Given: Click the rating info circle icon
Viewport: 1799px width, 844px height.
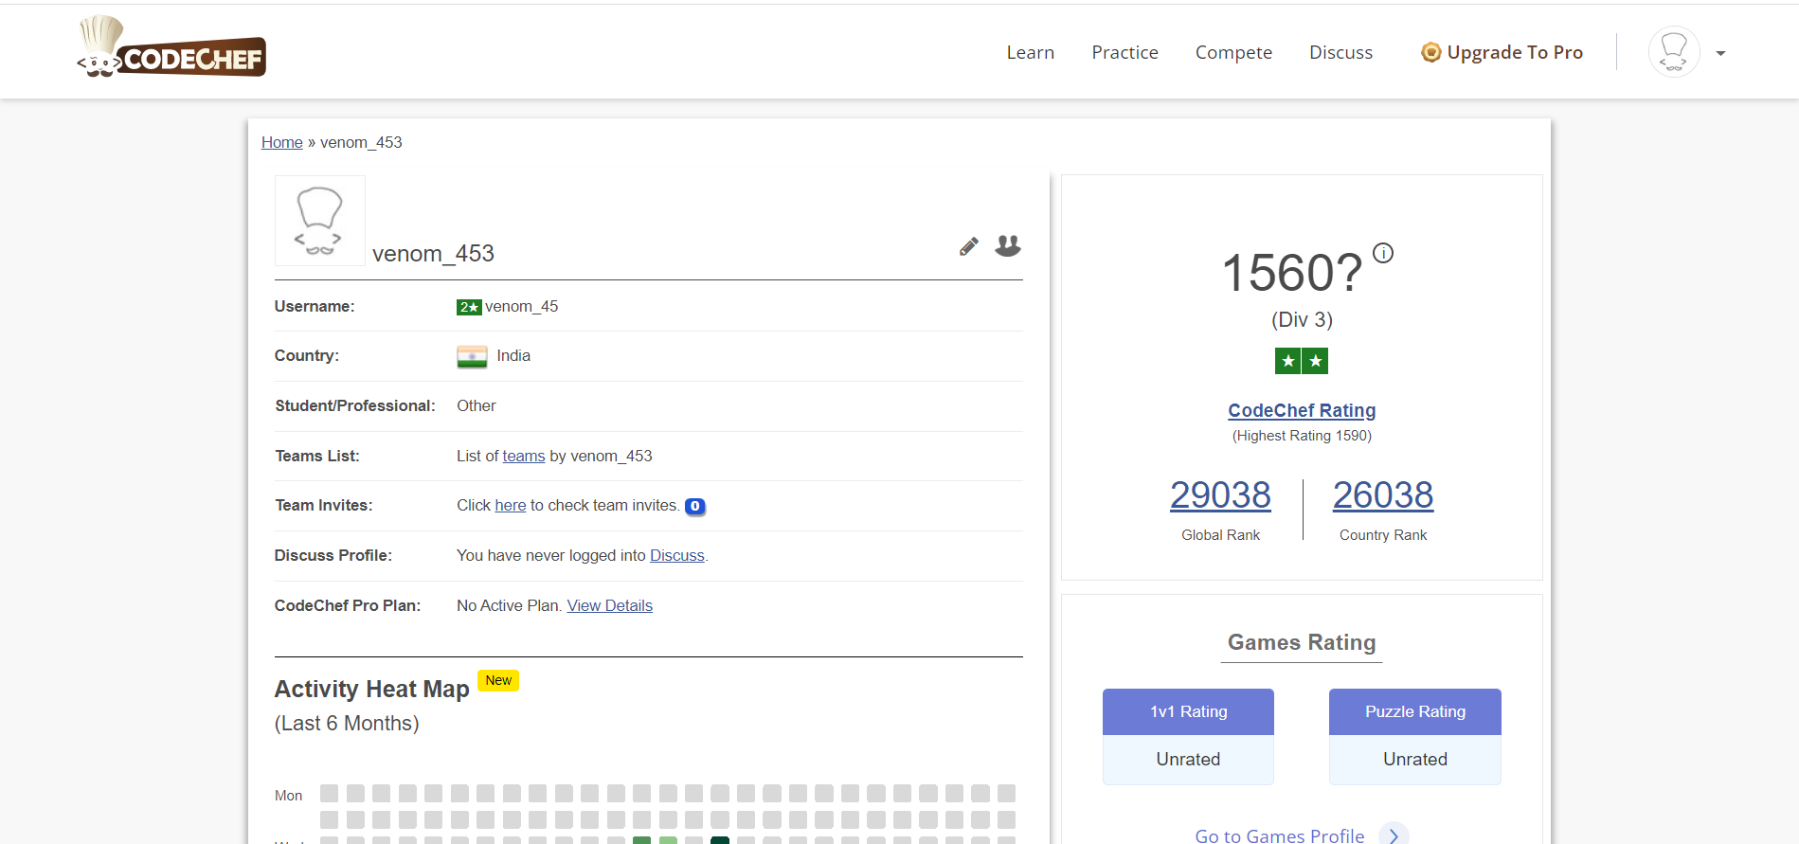Looking at the screenshot, I should (x=1383, y=253).
